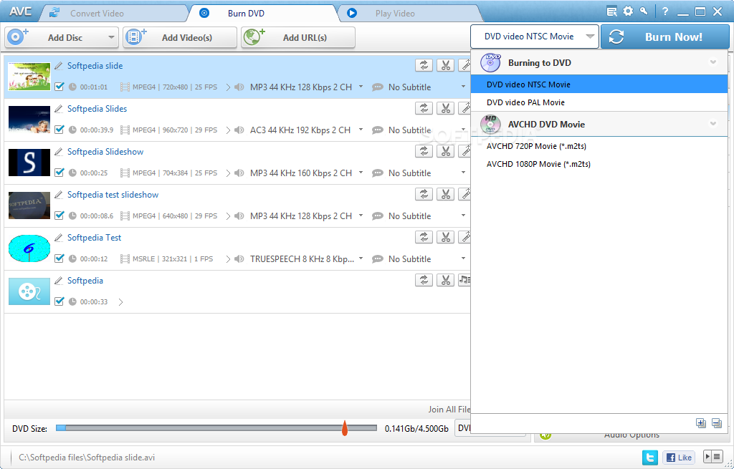
Task: Click the Burn Now! button
Action: coord(665,37)
